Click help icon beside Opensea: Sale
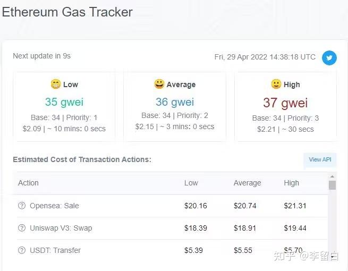This screenshot has width=348, height=271. pos(22,206)
